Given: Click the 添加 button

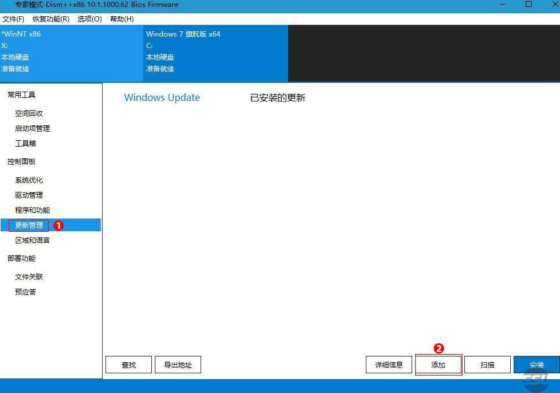Looking at the screenshot, I should [438, 365].
